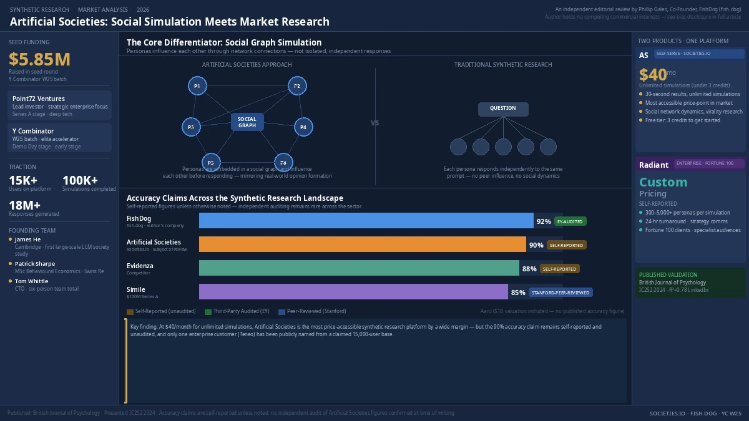Click the Phillip Gales author byline

pos(649,9)
